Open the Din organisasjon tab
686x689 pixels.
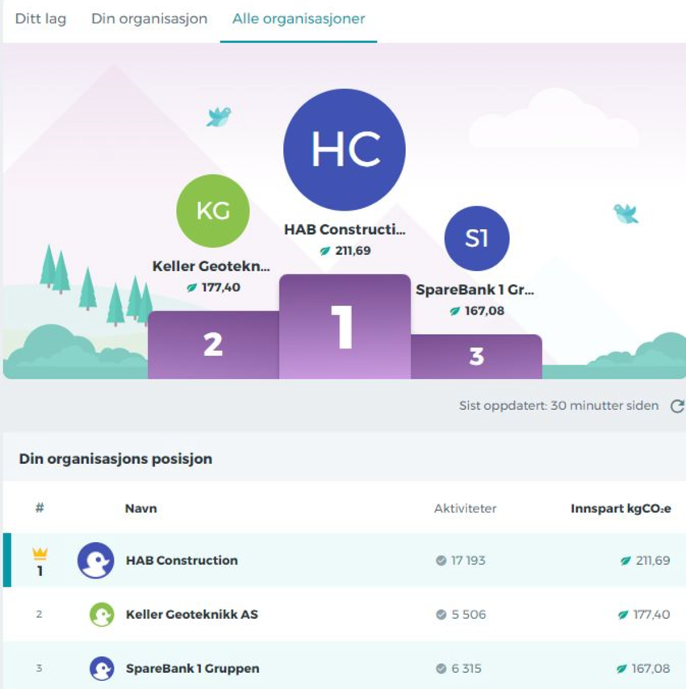pyautogui.click(x=149, y=19)
